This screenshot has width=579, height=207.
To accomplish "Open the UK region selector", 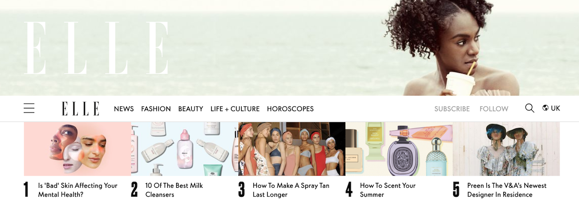I will (551, 108).
